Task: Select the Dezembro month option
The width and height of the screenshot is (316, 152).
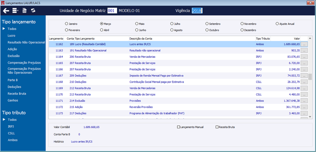Action: 248,30
